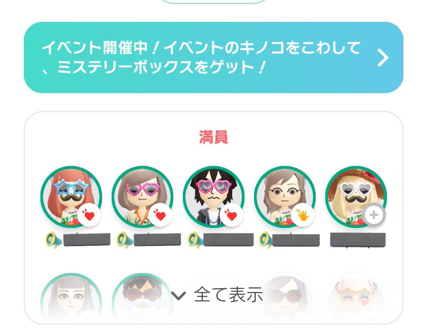The height and width of the screenshot is (330, 427).
Task: Open event banner about breaking mushrooms
Action: coord(213,57)
